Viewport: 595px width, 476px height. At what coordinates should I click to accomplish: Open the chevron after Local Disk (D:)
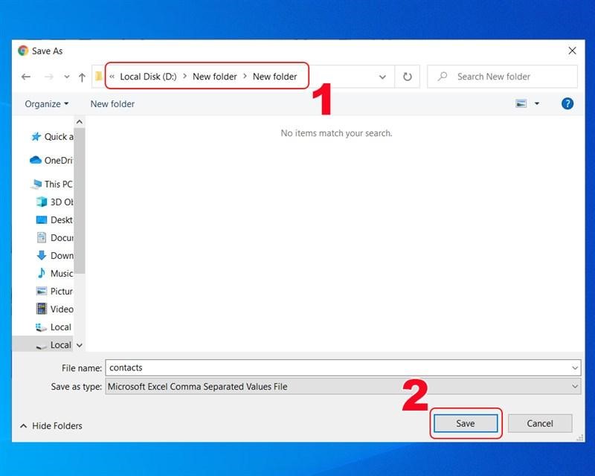coord(184,77)
